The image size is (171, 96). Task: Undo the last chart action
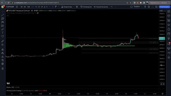pos(112,7)
